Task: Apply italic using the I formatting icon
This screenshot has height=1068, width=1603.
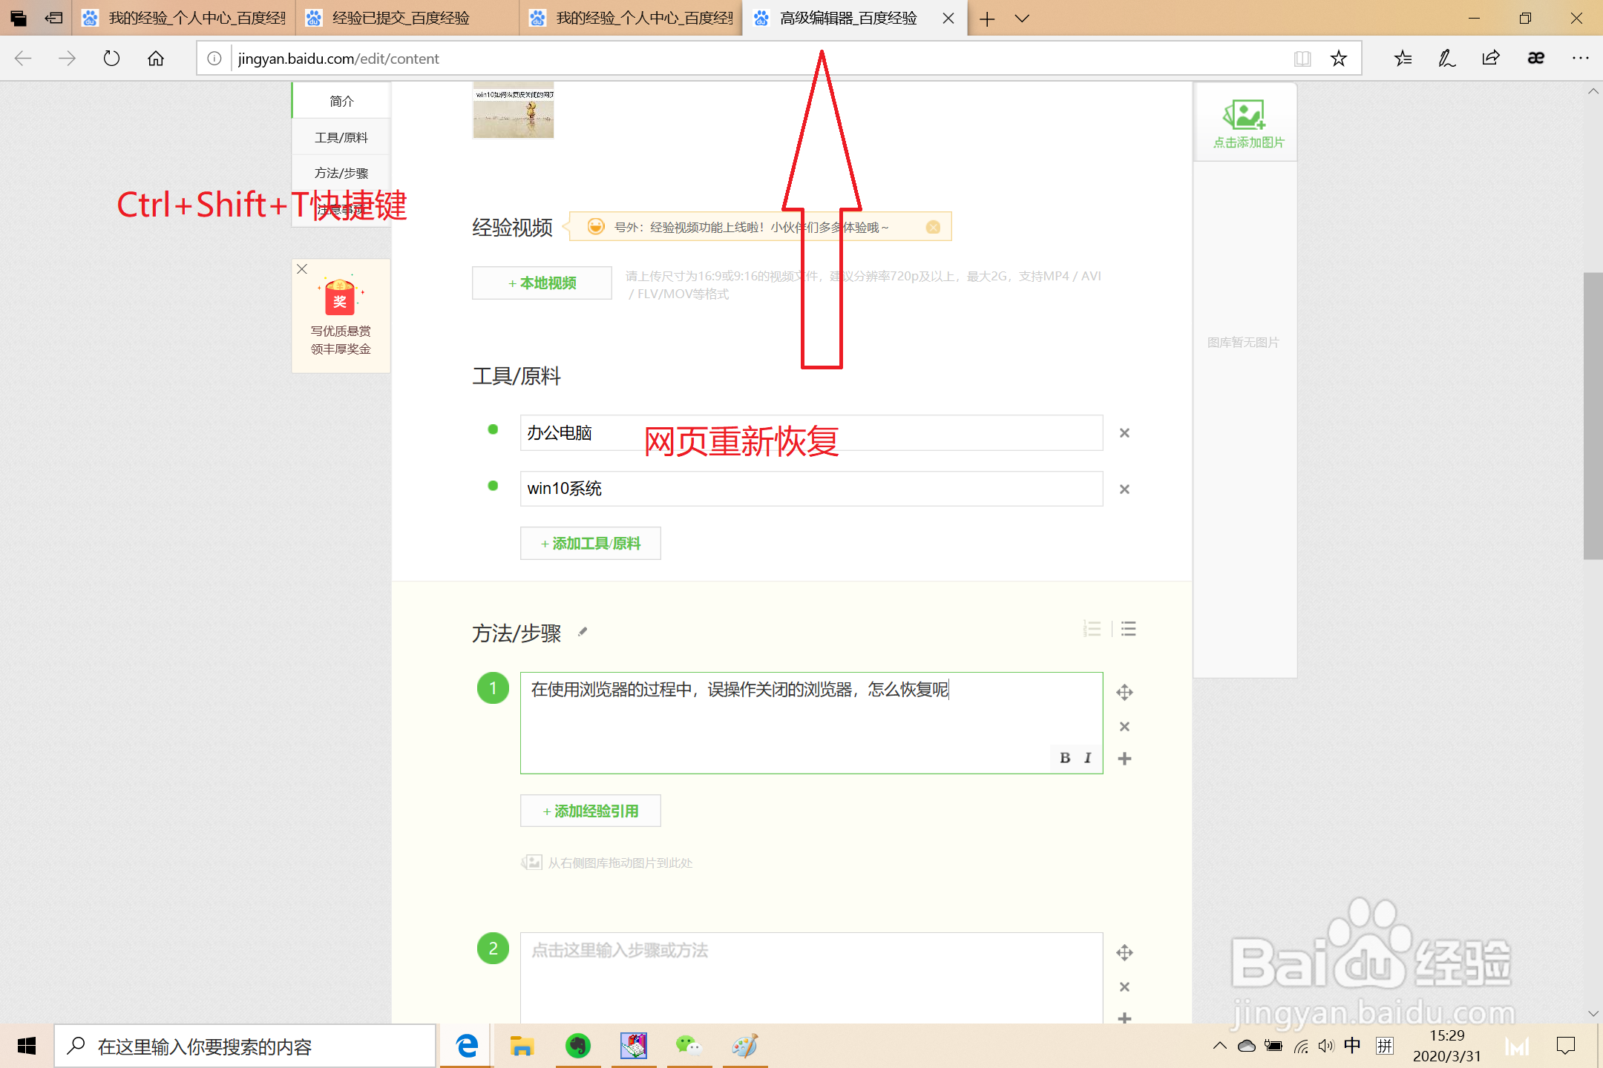Action: 1087,758
